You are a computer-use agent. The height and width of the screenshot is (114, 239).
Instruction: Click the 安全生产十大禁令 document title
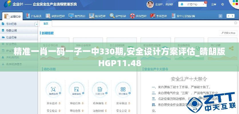coord(189,79)
